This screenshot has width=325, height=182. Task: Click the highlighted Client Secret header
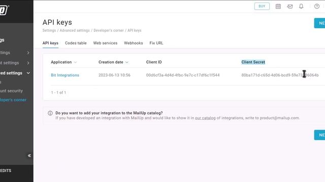point(253,62)
